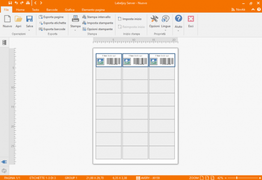Collapse the ribbon with the chevron
The width and height of the screenshot is (262, 180).
(253, 9)
